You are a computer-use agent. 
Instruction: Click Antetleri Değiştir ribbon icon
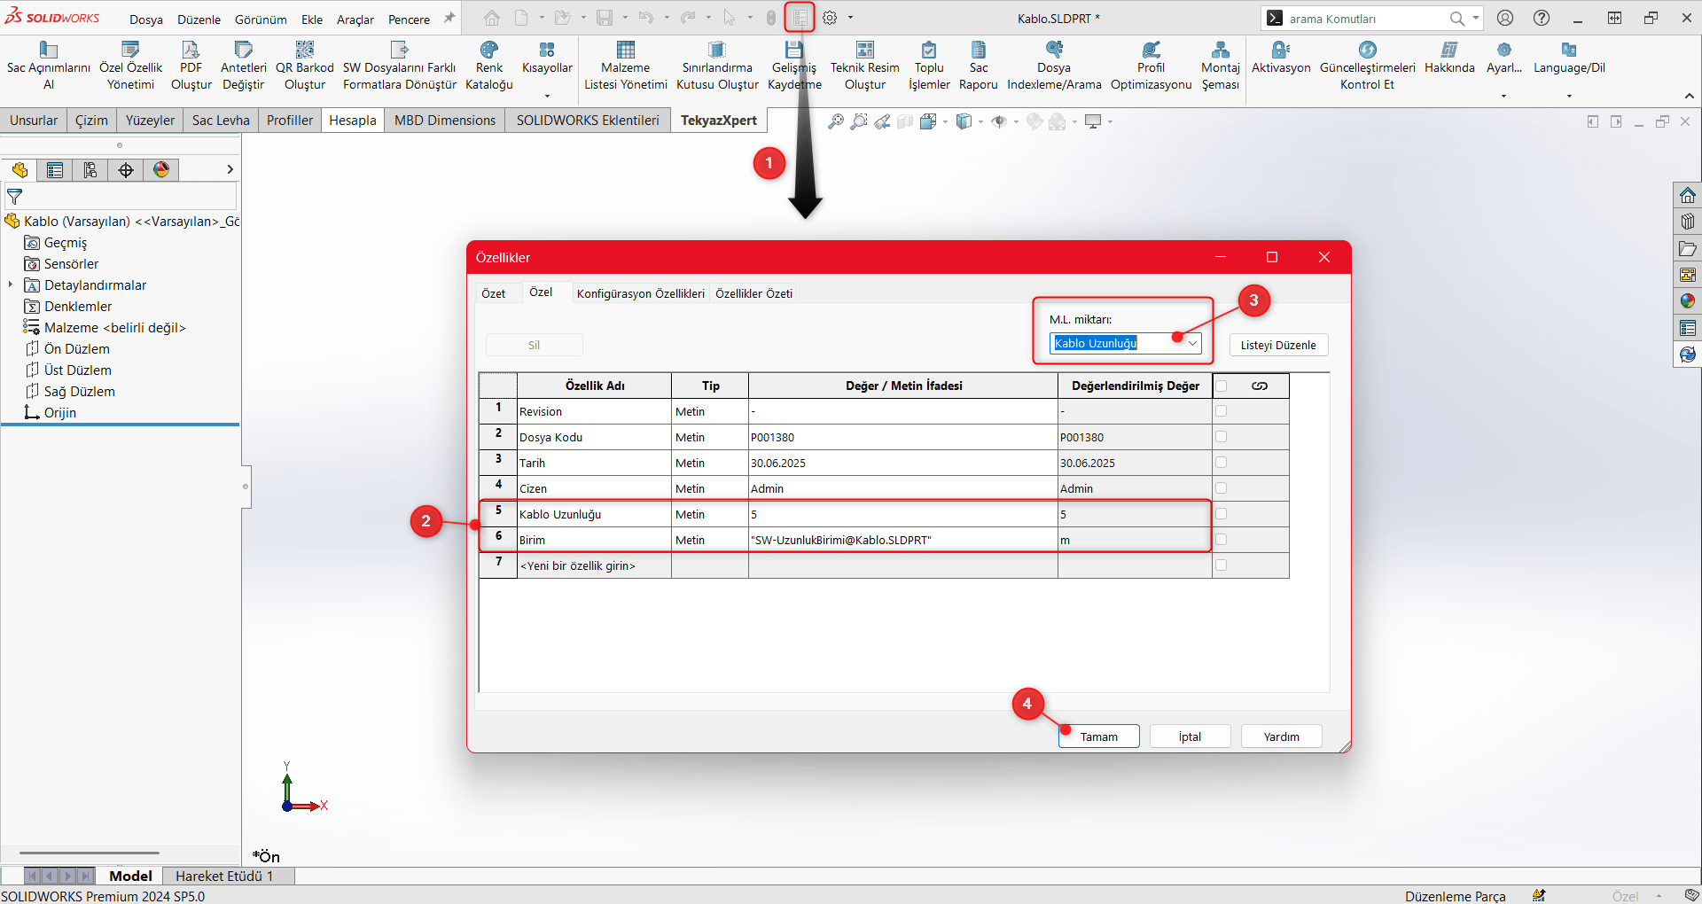click(x=243, y=66)
